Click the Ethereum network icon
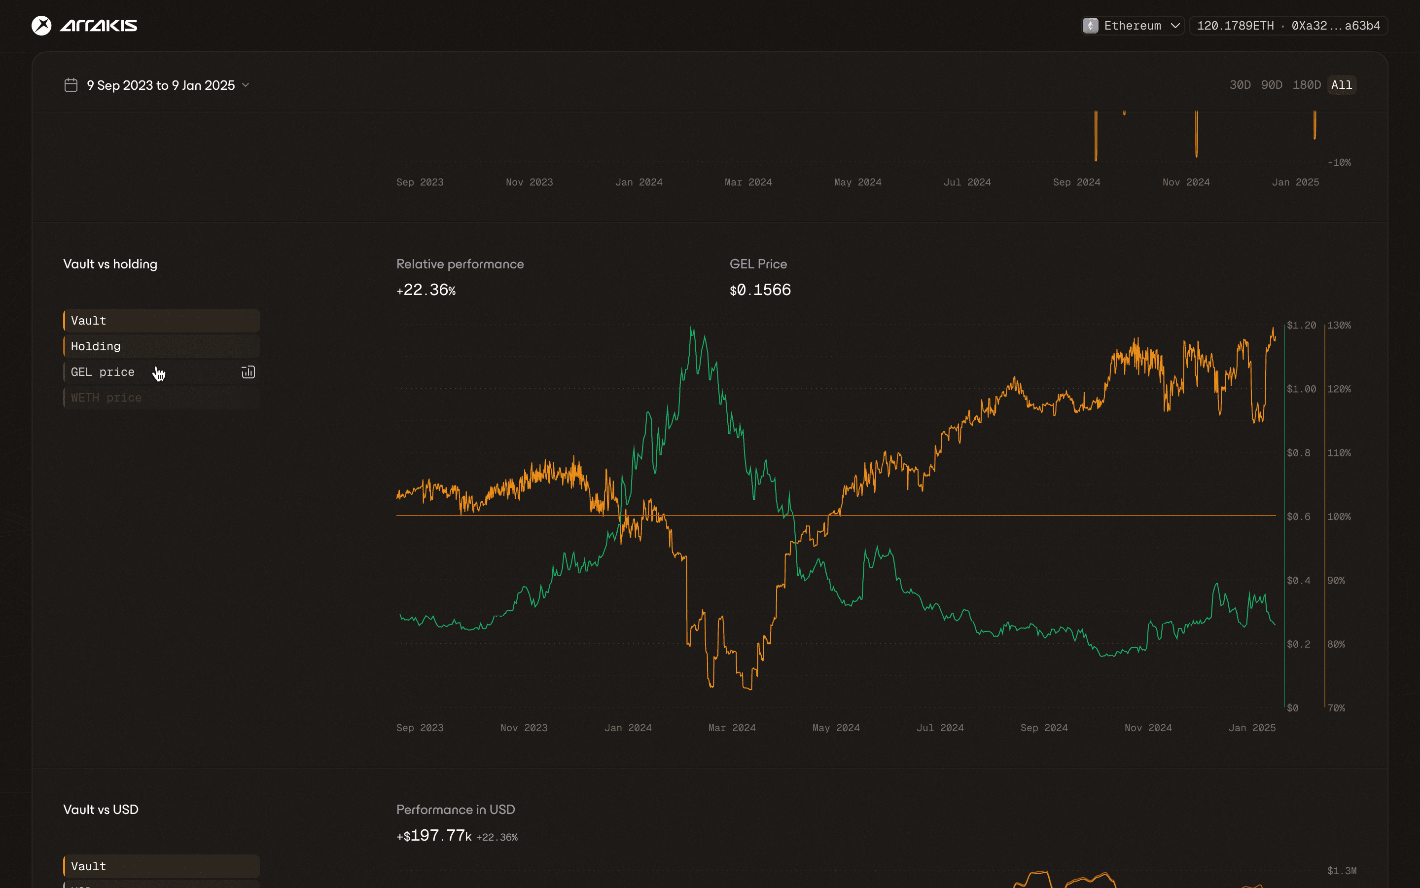The image size is (1420, 888). [1090, 25]
